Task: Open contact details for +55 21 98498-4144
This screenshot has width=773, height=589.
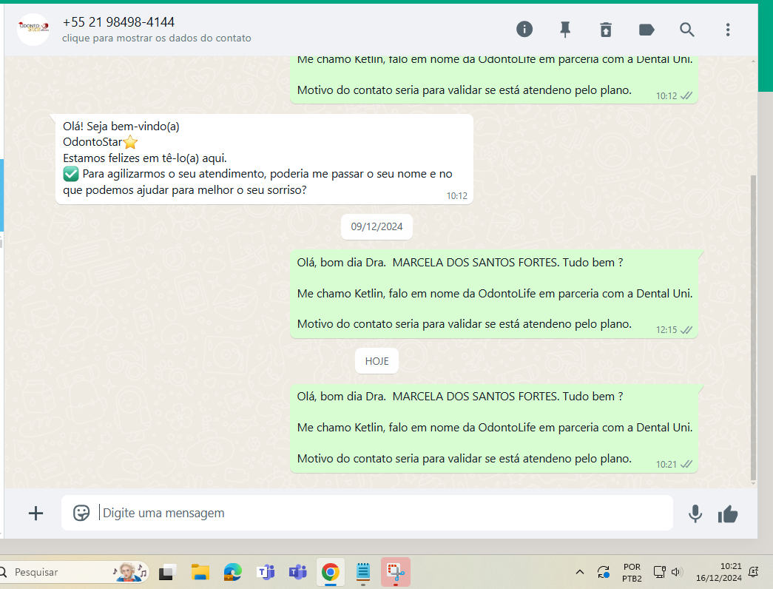Action: (118, 22)
